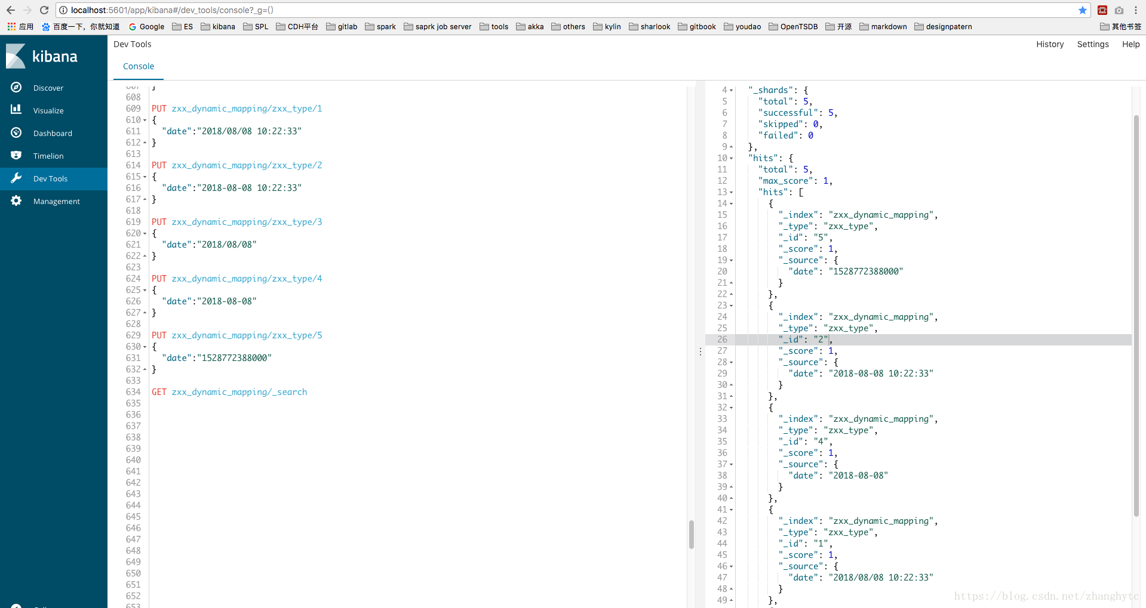This screenshot has width=1146, height=608.
Task: Fold the hits array at output line 13
Action: [x=731, y=192]
